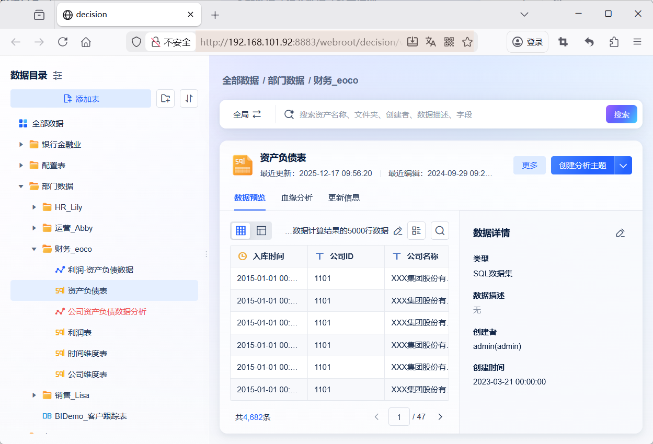Image resolution: width=653 pixels, height=444 pixels.
Task: Switch to layout structure view
Action: 261,230
